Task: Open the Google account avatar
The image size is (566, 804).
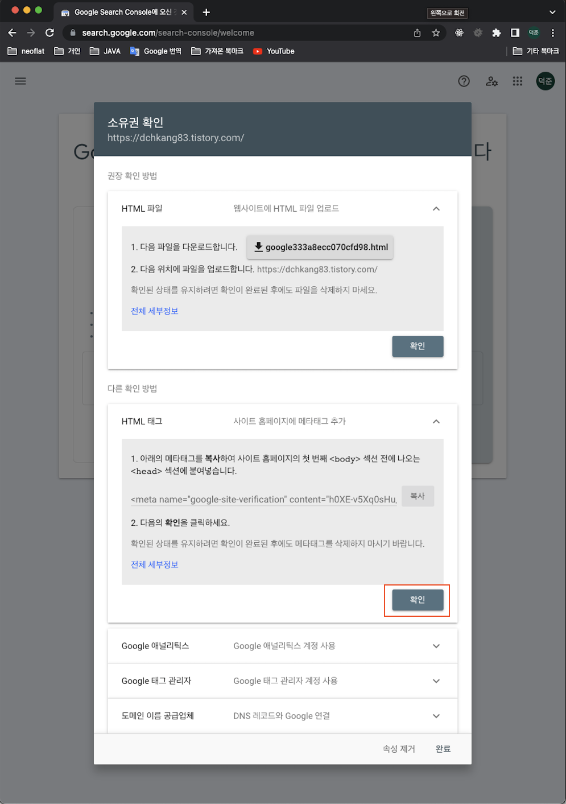Action: 546,81
